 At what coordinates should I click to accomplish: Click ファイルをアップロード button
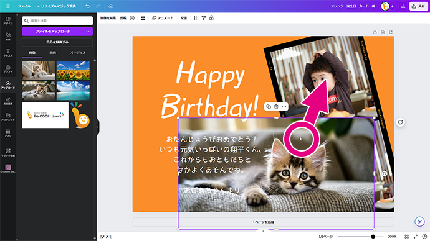tap(52, 32)
